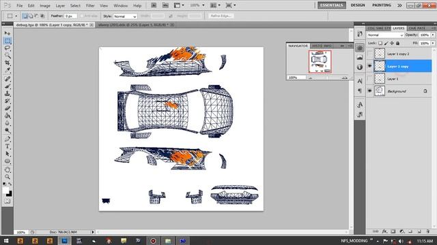Screen dimensions: 437x245
Task: Select the Quick Selection tool
Action: (x=8, y=55)
